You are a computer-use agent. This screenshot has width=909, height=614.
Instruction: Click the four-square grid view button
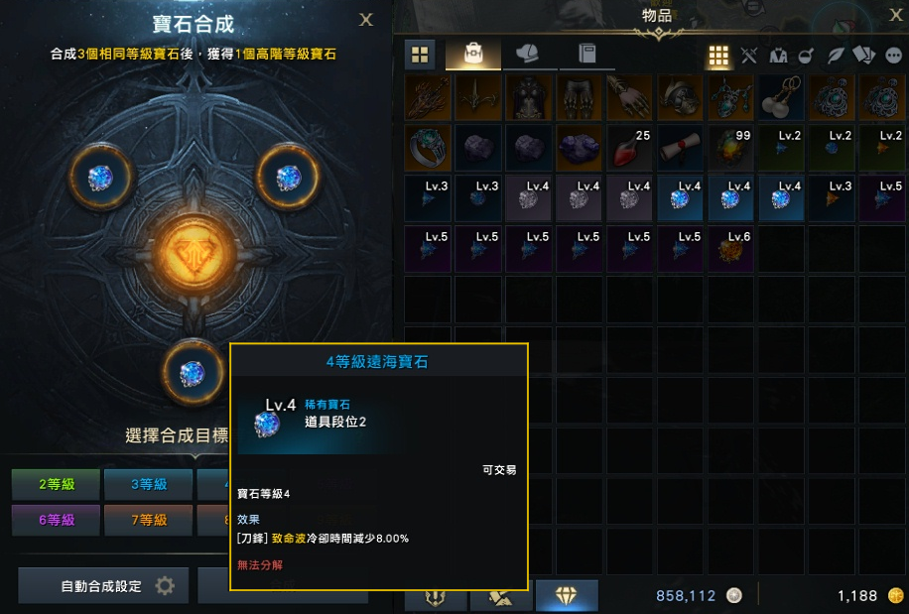(x=420, y=55)
